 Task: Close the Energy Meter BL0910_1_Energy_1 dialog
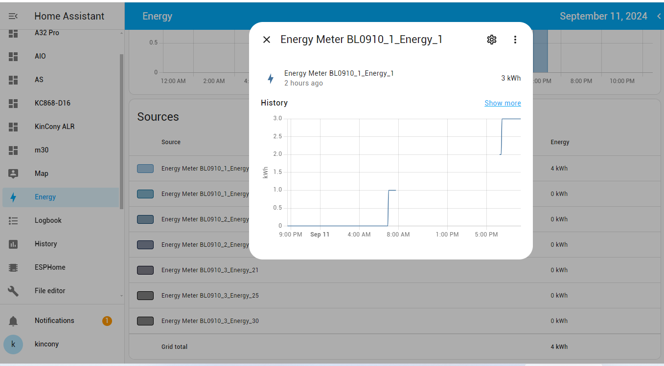[x=267, y=40]
